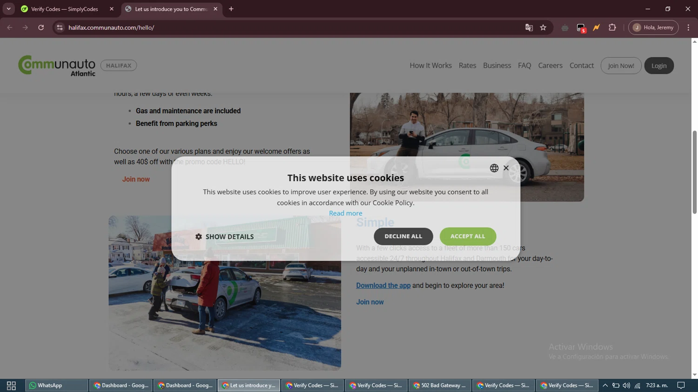Image resolution: width=698 pixels, height=392 pixels.
Task: Close the cookie banner with the X
Action: (x=506, y=168)
